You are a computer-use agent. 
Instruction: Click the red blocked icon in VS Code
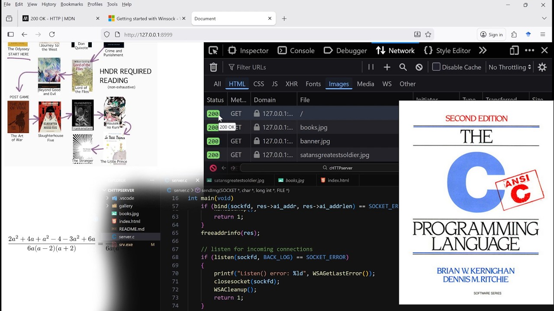213,168
